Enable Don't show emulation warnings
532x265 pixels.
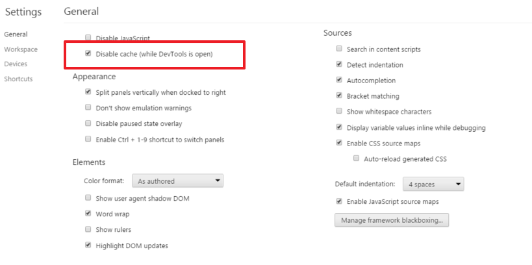(x=88, y=107)
